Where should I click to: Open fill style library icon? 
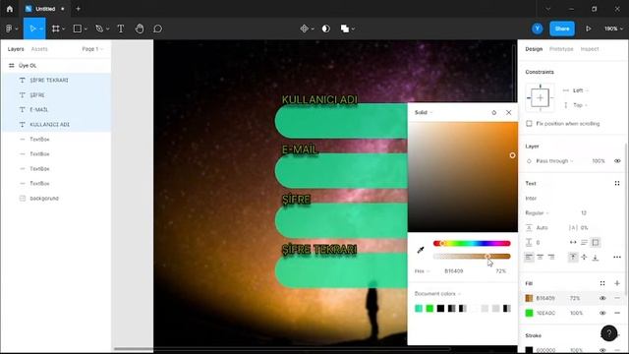coord(602,283)
